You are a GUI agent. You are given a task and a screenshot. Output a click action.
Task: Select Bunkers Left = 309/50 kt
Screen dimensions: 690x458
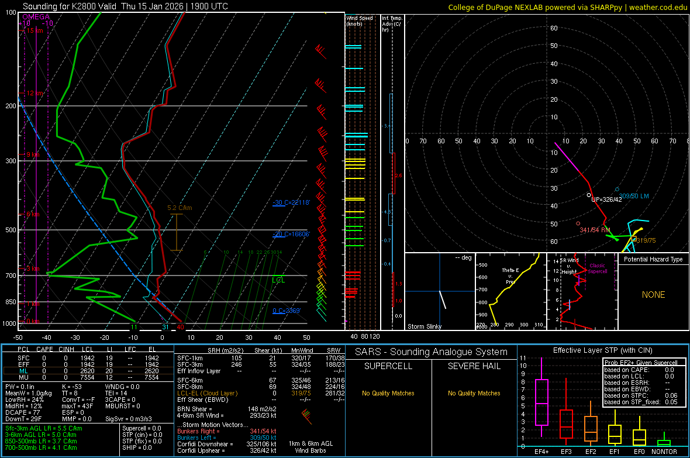227,438
